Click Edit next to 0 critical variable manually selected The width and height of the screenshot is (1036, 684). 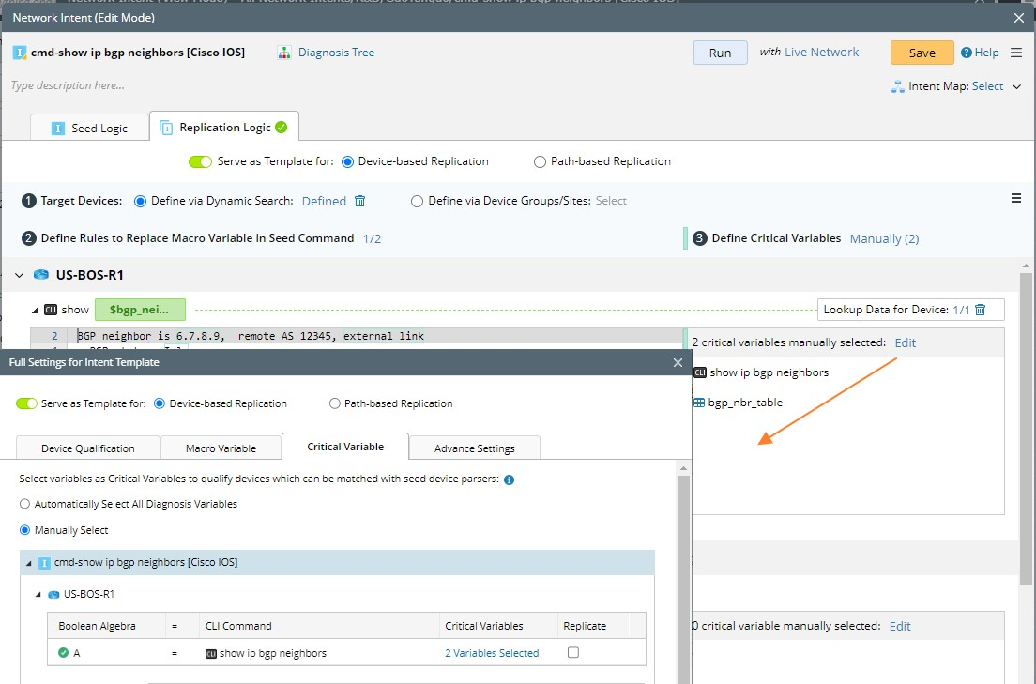coord(900,627)
